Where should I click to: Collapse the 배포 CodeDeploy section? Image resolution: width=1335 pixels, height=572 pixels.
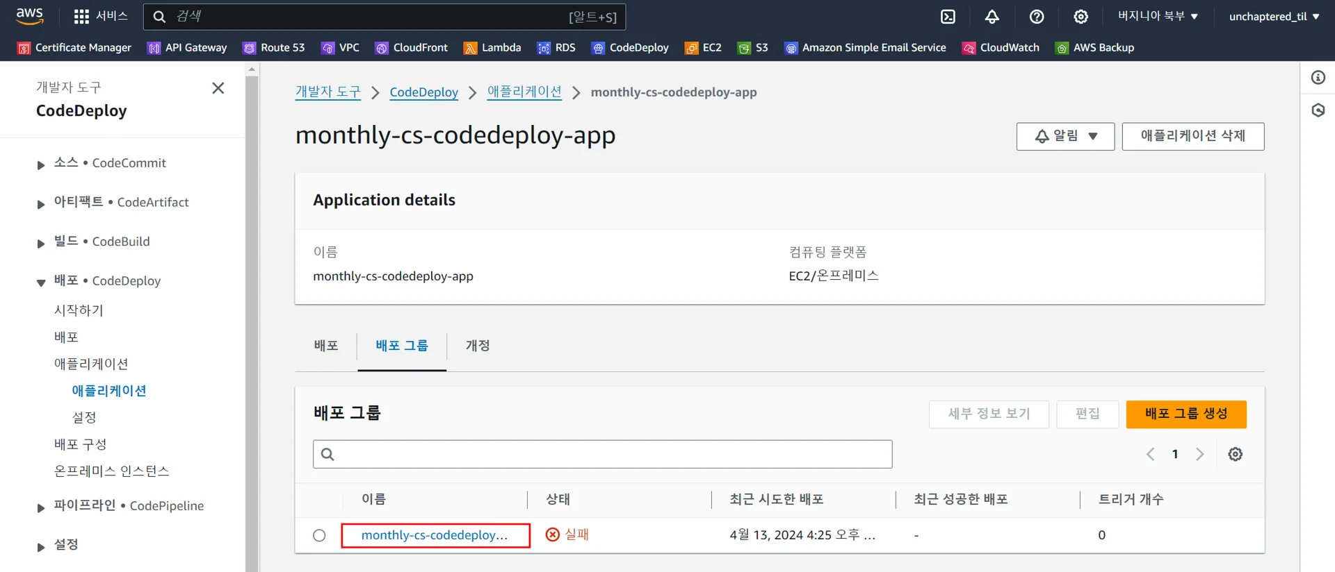[x=41, y=282]
